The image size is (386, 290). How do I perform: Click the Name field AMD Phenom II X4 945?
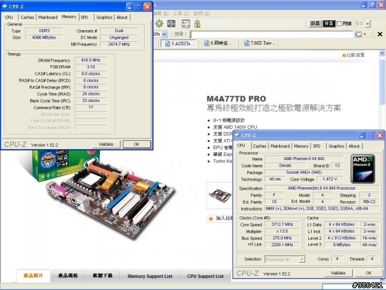[x=304, y=158]
